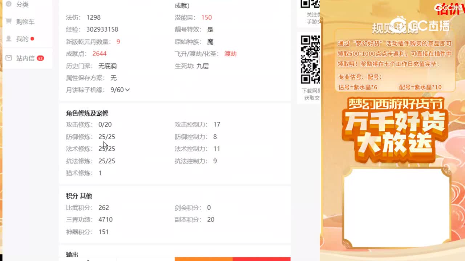Image resolution: width=465 pixels, height=261 pixels.
Task: Click the shopping cart icon
Action: 9,21
